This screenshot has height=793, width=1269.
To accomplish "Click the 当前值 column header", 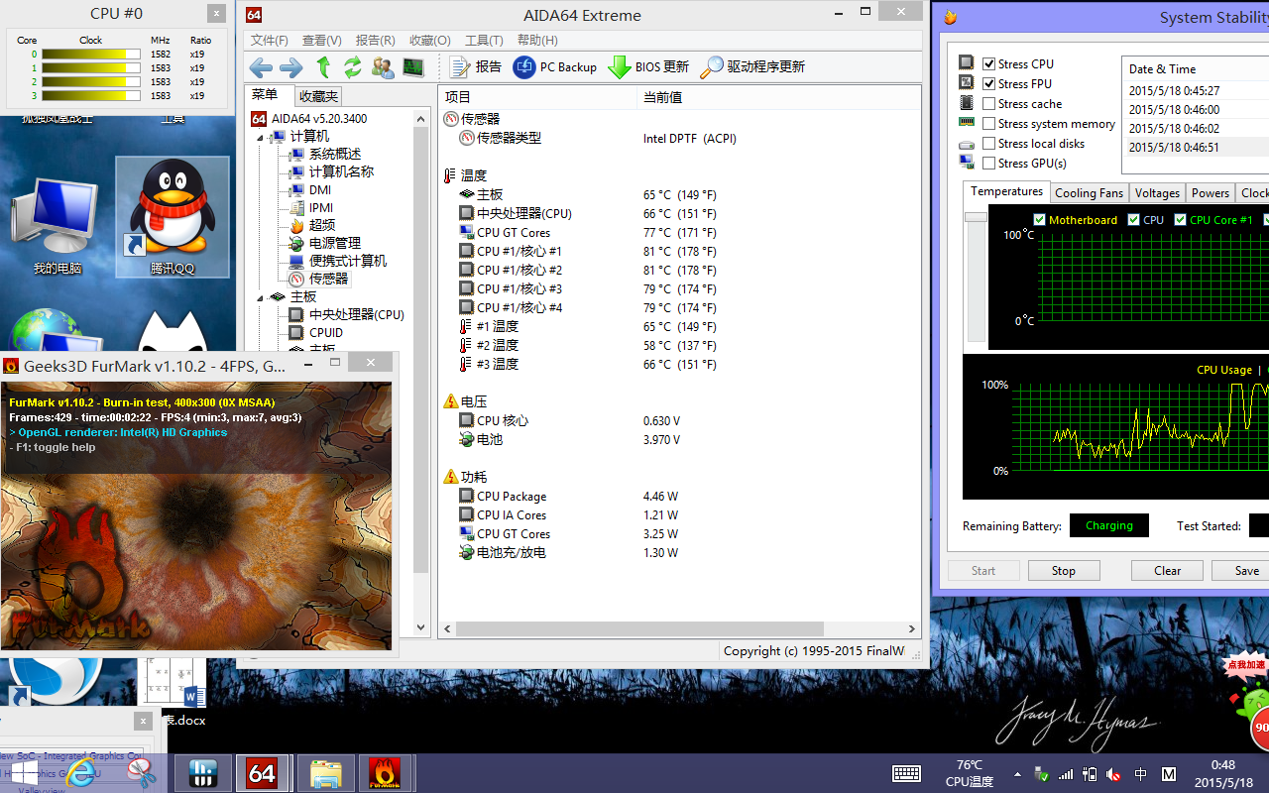I will (778, 97).
